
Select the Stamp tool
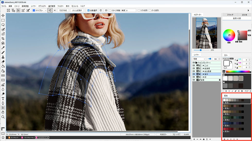pyautogui.click(x=3, y=57)
